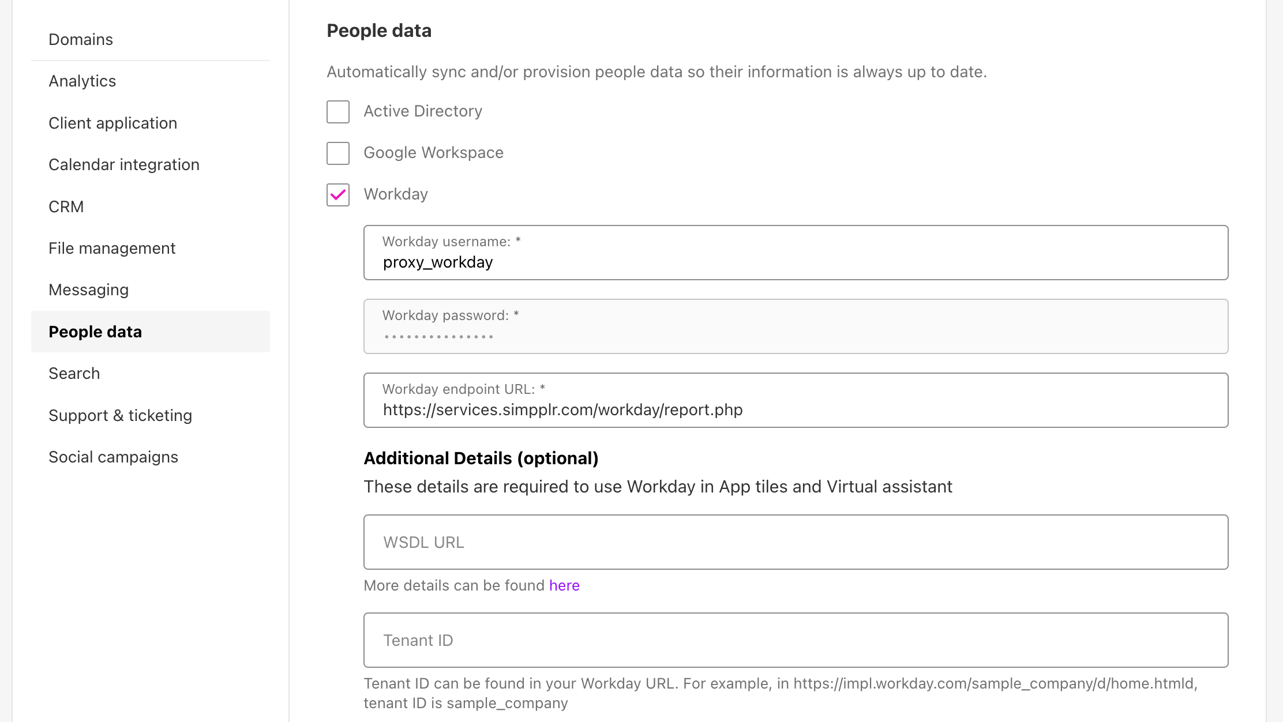Click the Tenant ID input field
The width and height of the screenshot is (1283, 722).
pyautogui.click(x=795, y=640)
